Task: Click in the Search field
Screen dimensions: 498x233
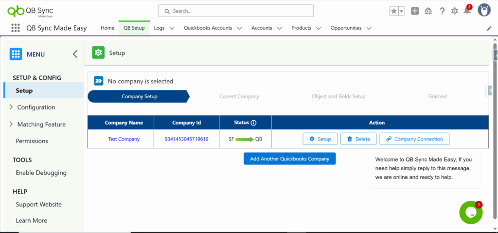Action: point(236,11)
